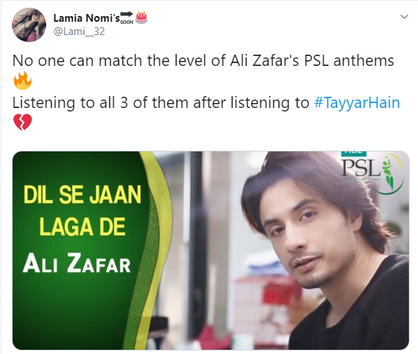Screen dimensions: 418x354
Task: Click the birthday cake emoji beside the name
Action: click(x=141, y=18)
